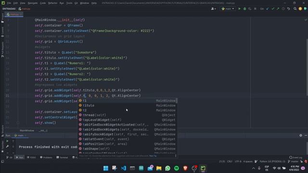Open the teal shield plugin icon
This screenshot has width=308, height=173.
(305, 9)
